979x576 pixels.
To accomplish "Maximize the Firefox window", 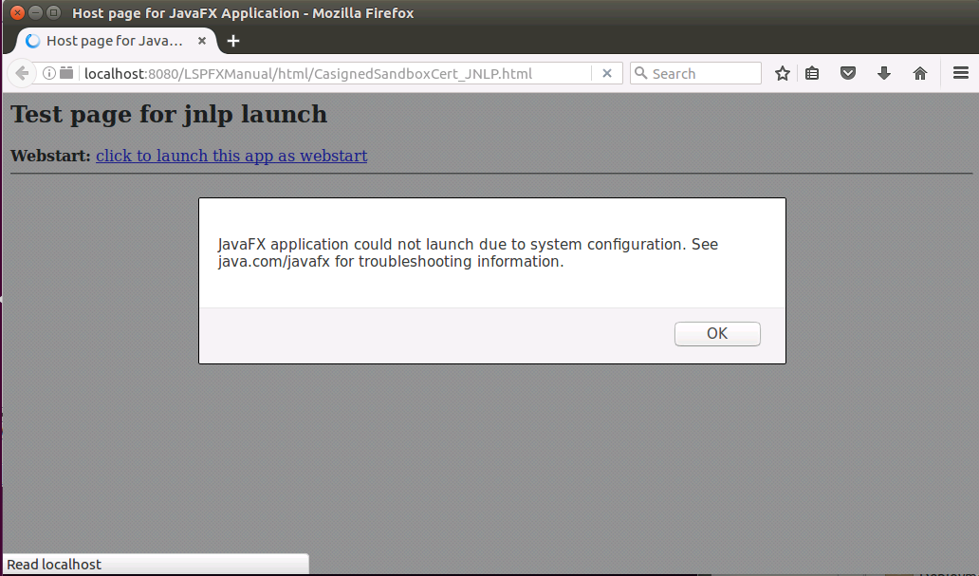I will click(x=53, y=13).
